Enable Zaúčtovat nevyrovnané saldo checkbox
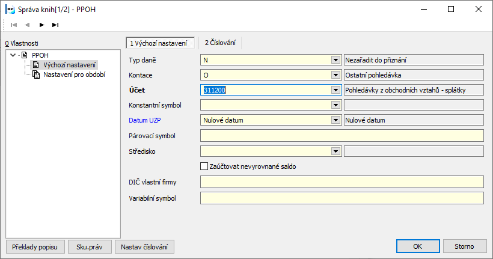Screen dimensions: 493x259 coord(204,166)
